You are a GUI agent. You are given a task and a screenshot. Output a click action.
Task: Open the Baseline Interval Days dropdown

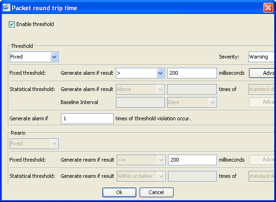pyautogui.click(x=192, y=102)
